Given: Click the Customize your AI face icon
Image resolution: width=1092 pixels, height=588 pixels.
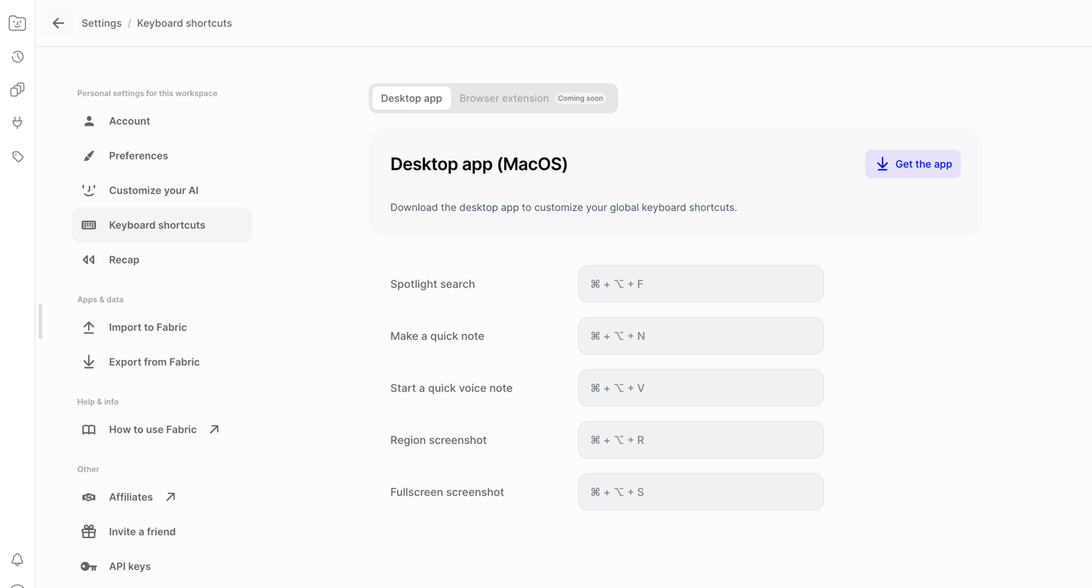Looking at the screenshot, I should 89,190.
